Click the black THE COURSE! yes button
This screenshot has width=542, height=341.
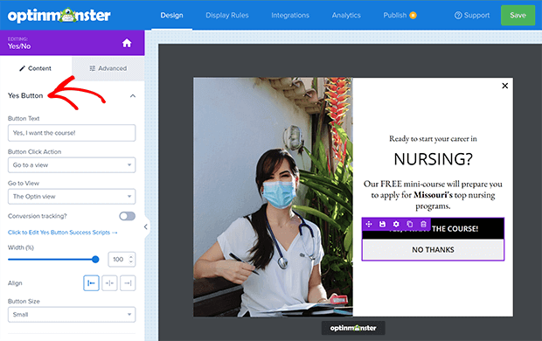tap(433, 228)
